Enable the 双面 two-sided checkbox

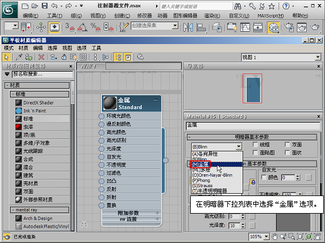pyautogui.click(x=287, y=144)
